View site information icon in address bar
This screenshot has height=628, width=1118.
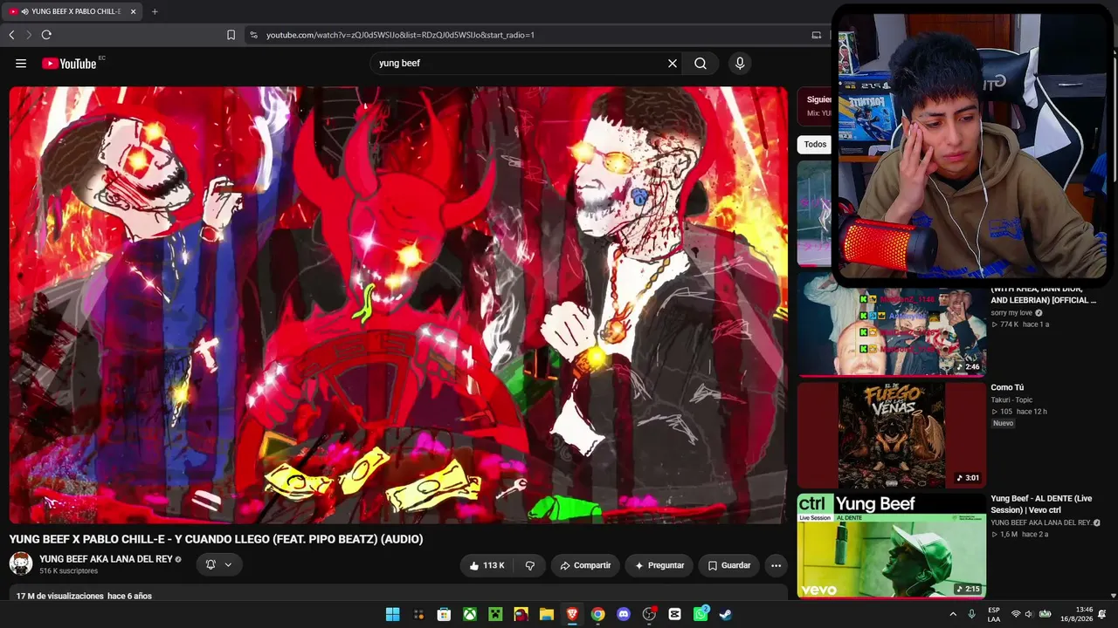[x=254, y=35]
